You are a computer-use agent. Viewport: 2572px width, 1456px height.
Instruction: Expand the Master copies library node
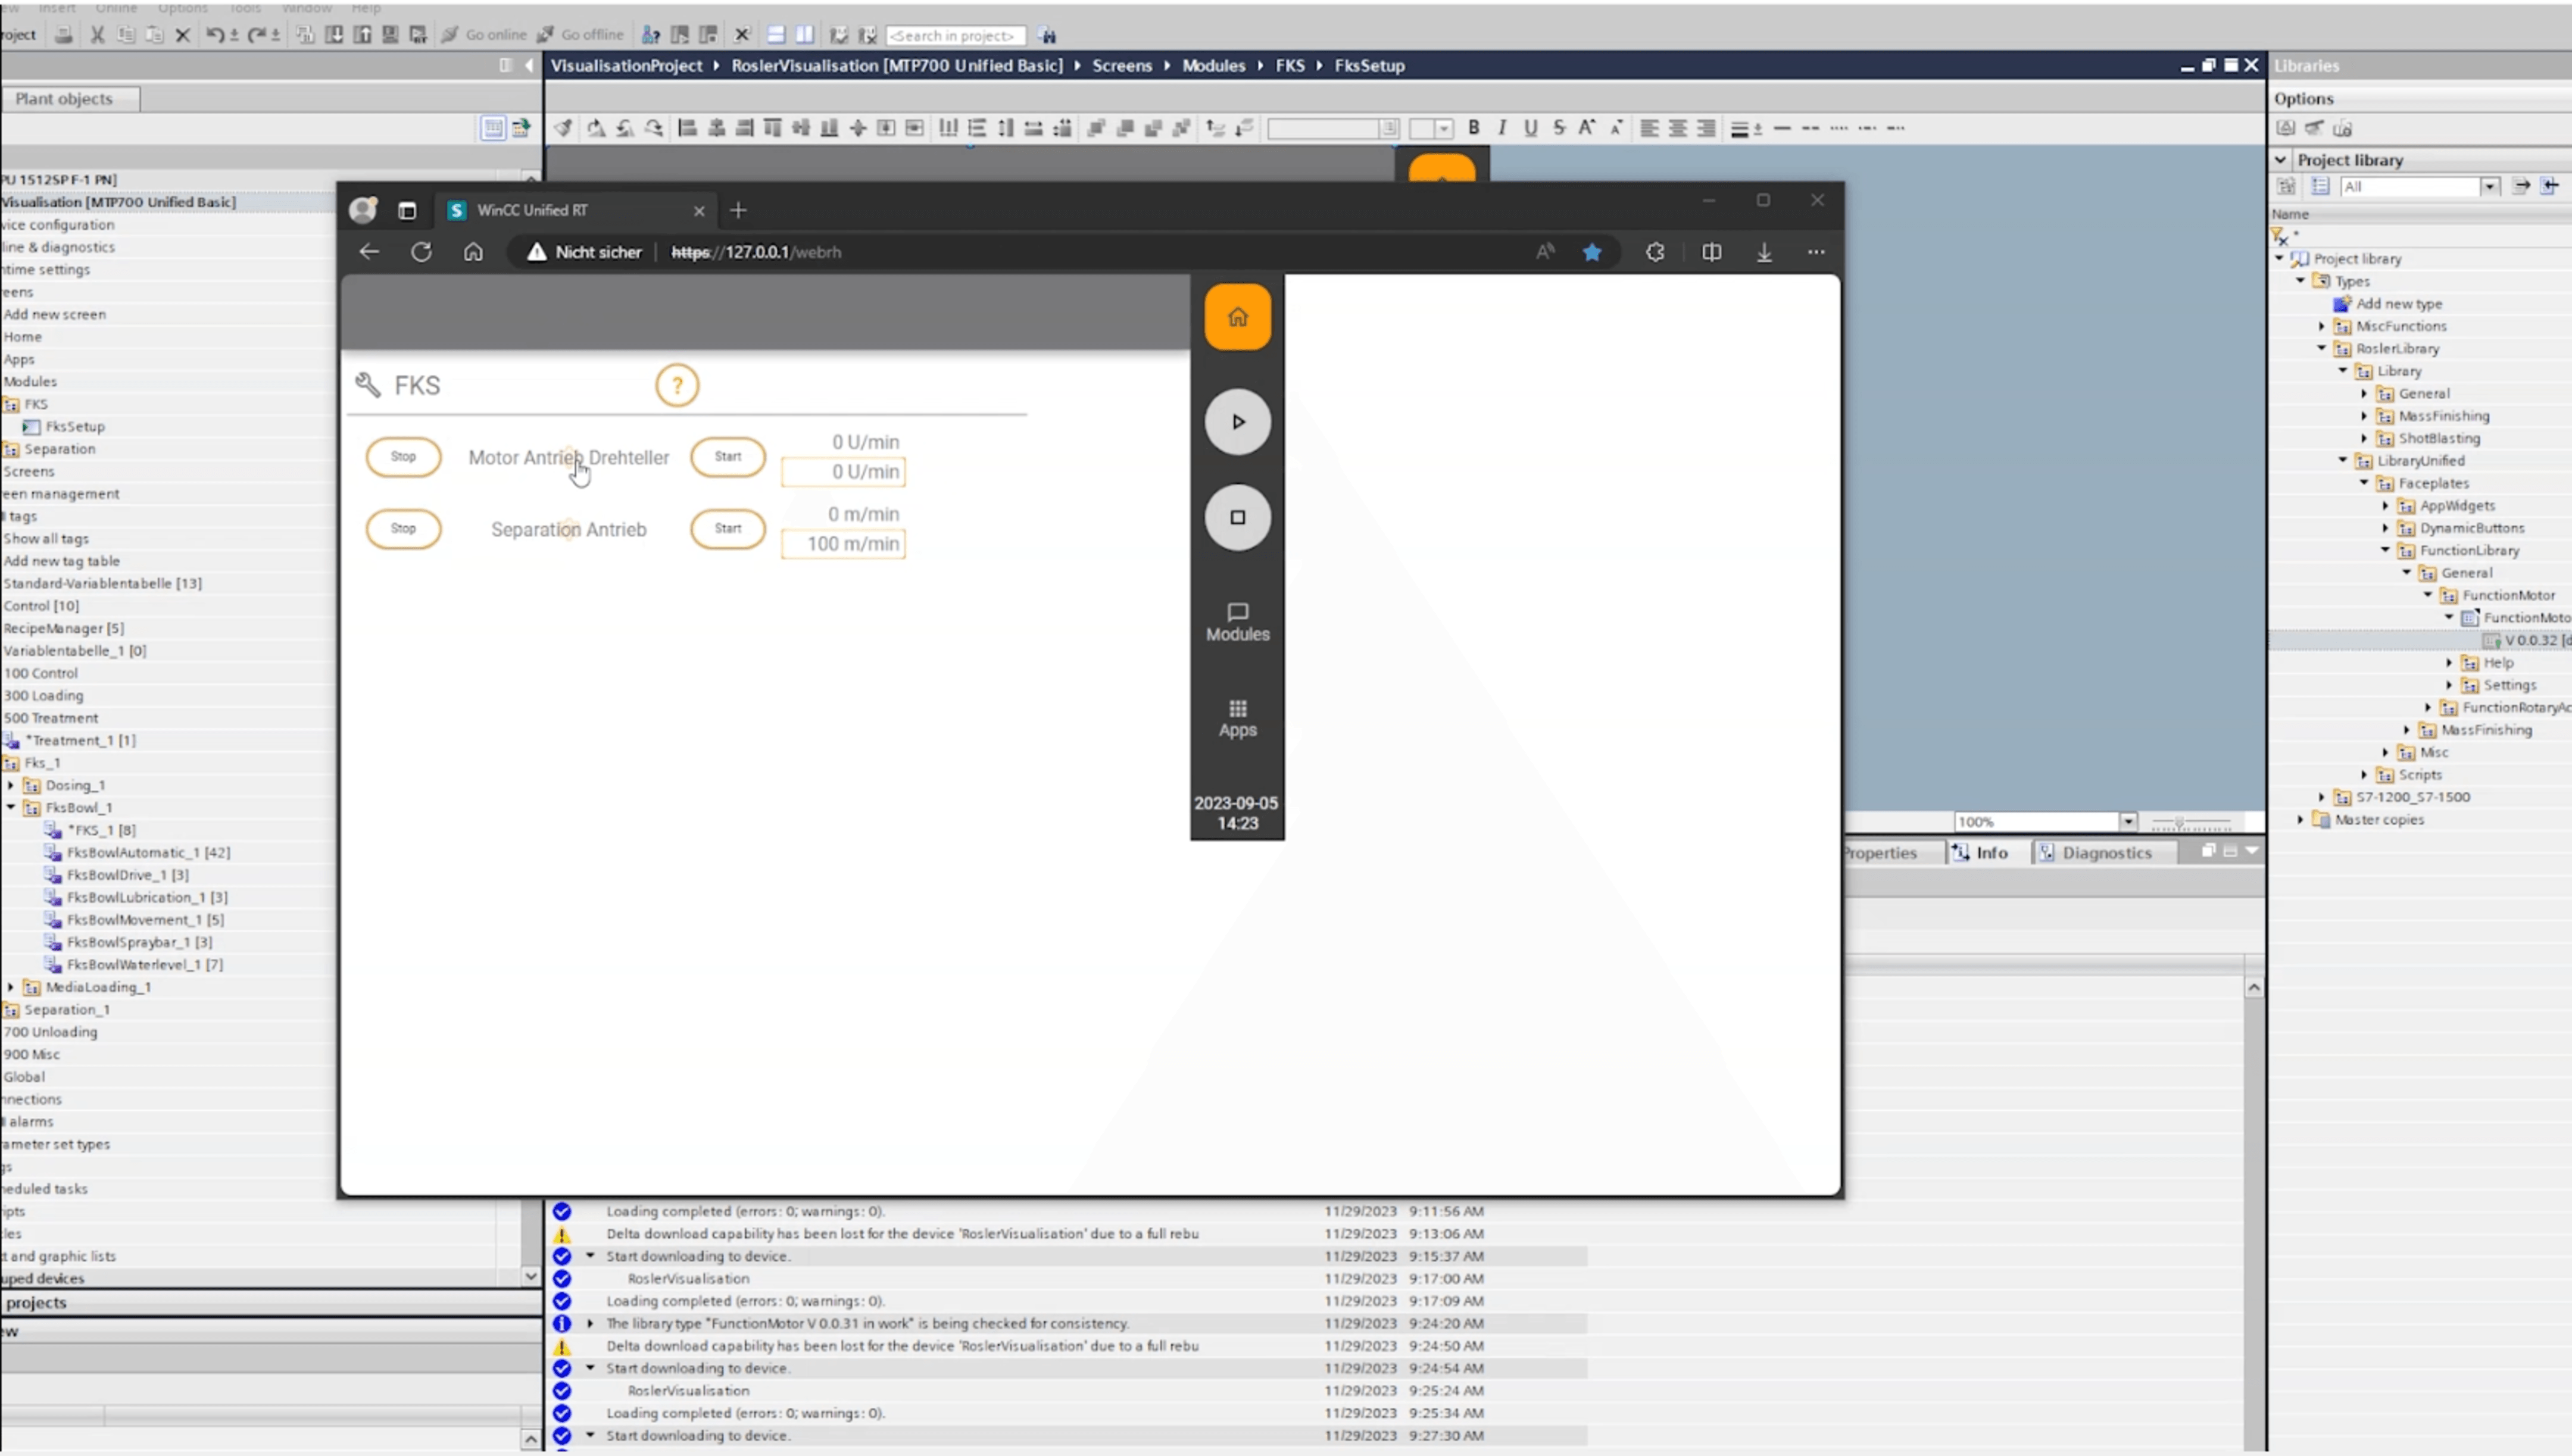[2301, 819]
